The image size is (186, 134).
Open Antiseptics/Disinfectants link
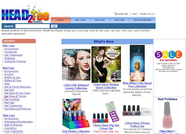click(x=18, y=122)
